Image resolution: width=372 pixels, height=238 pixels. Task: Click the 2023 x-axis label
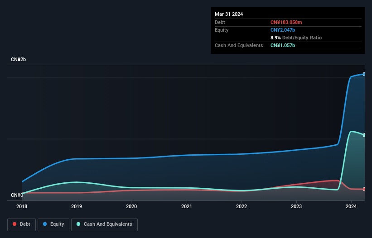pos(296,206)
